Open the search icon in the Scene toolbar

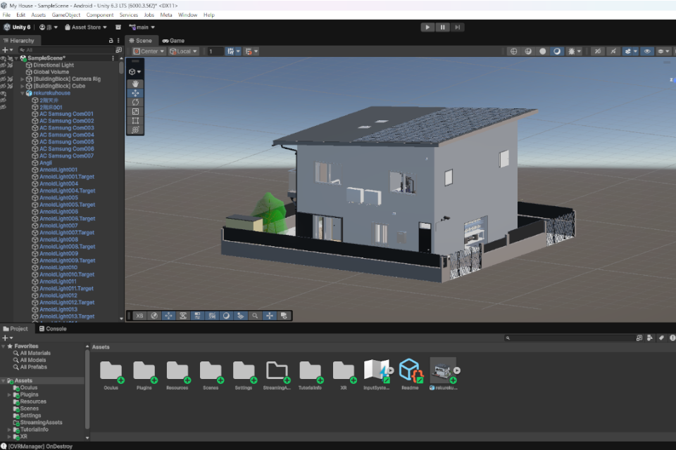pos(255,316)
